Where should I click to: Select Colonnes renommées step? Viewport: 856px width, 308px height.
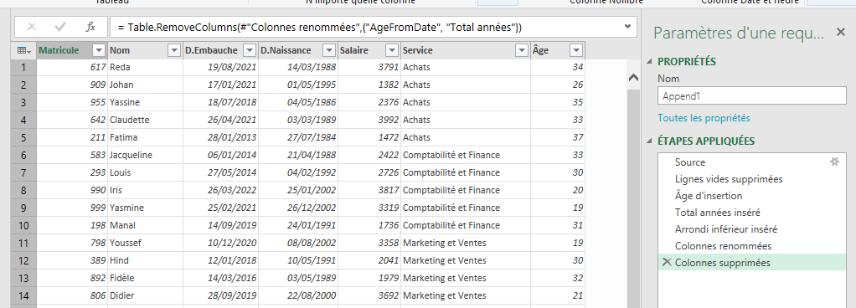[752, 246]
